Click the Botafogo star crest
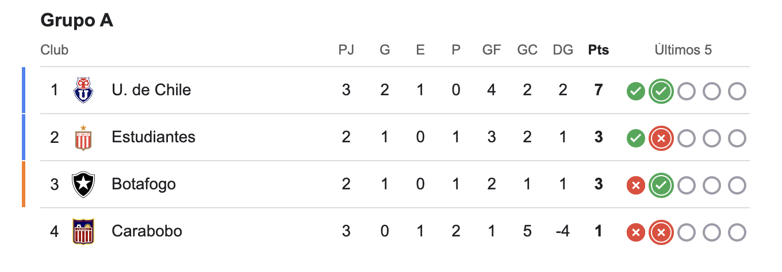 (x=83, y=185)
